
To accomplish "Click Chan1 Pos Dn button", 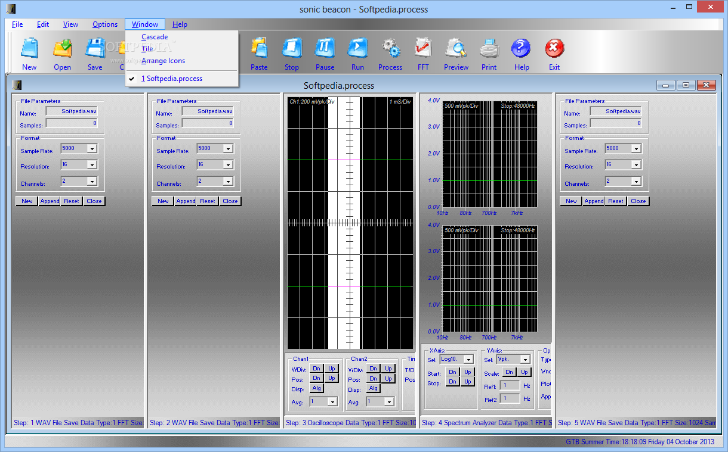I will click(316, 378).
